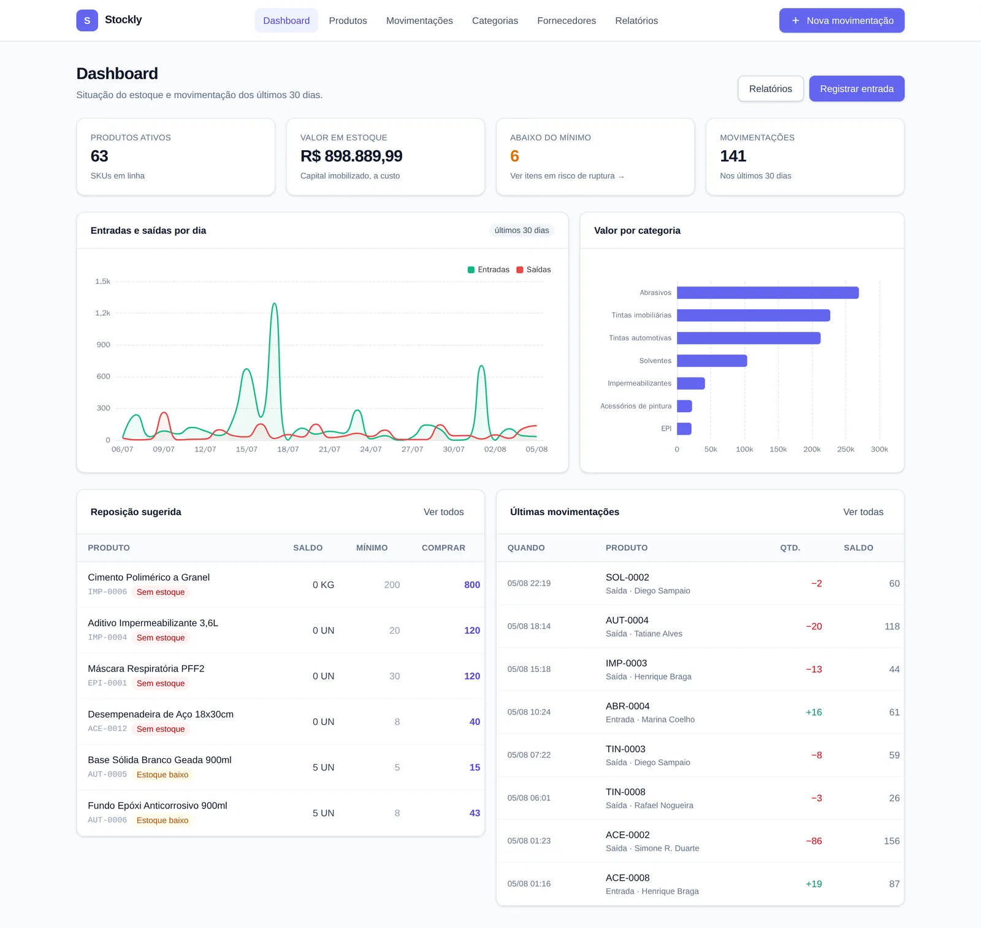Click the Sem estoque badge for IMP-0006
The image size is (981, 928).
pos(161,592)
